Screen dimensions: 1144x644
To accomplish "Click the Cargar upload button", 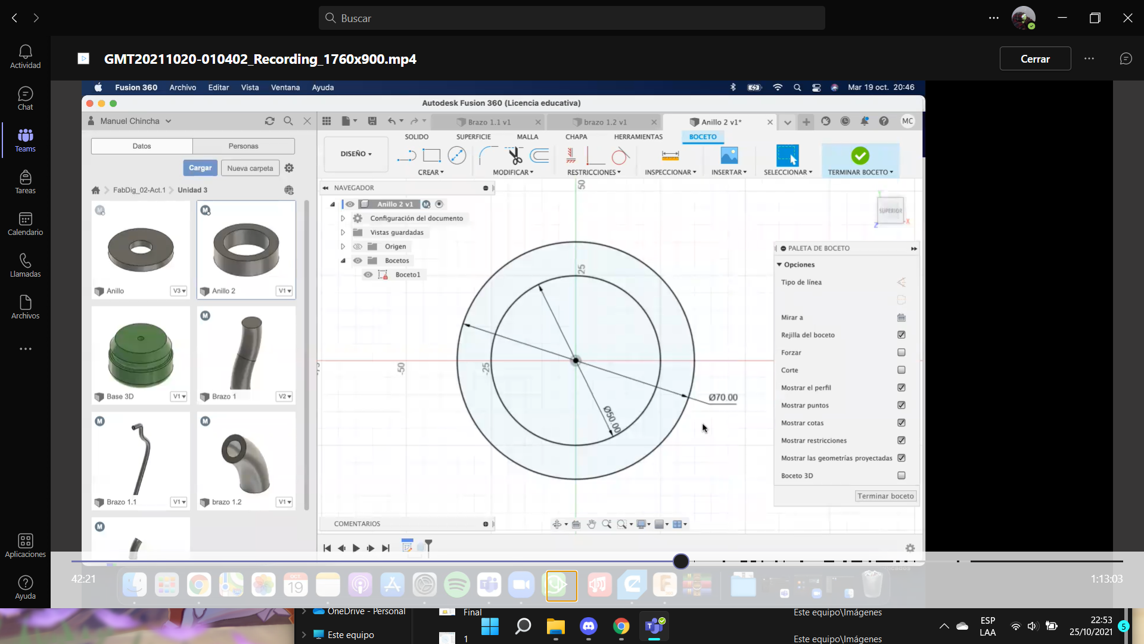I will 200,168.
